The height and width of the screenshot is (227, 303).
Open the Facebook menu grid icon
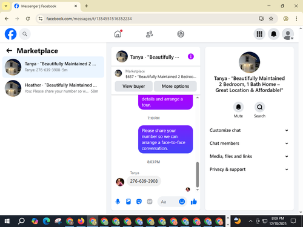(x=259, y=34)
